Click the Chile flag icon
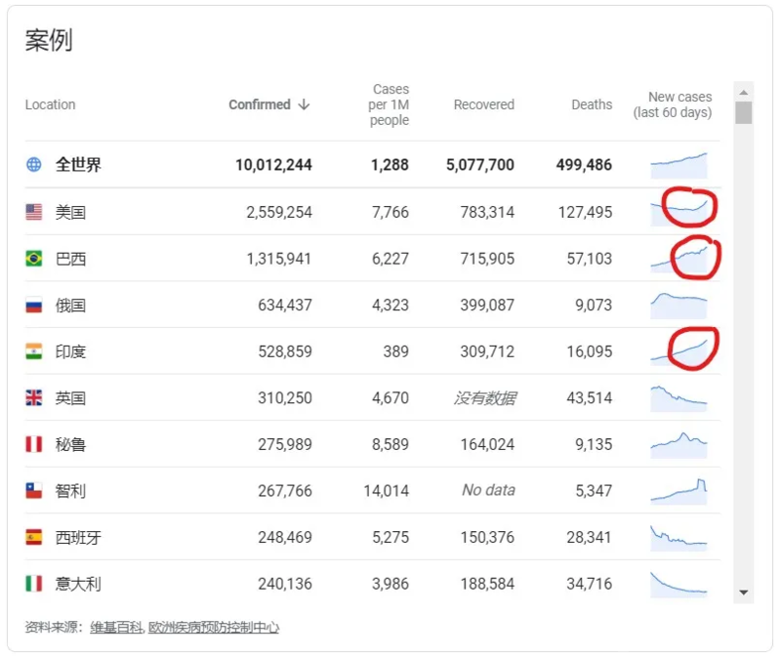This screenshot has width=781, height=656. (34, 491)
